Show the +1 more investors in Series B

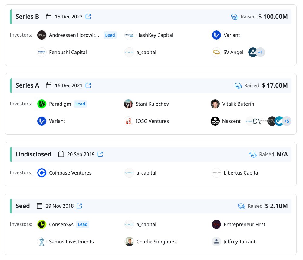[x=260, y=52]
